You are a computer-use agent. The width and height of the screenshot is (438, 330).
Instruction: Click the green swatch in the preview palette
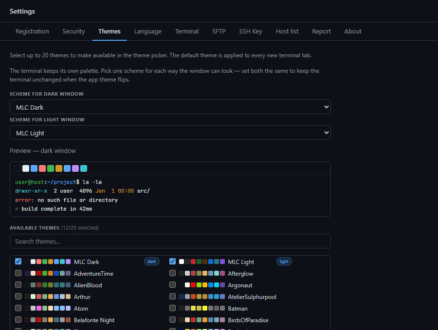pyautogui.click(x=51, y=168)
